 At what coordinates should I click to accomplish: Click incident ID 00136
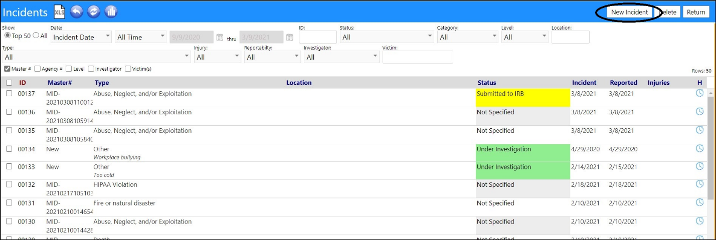click(x=27, y=112)
